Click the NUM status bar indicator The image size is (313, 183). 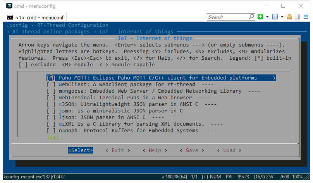(x=215, y=177)
